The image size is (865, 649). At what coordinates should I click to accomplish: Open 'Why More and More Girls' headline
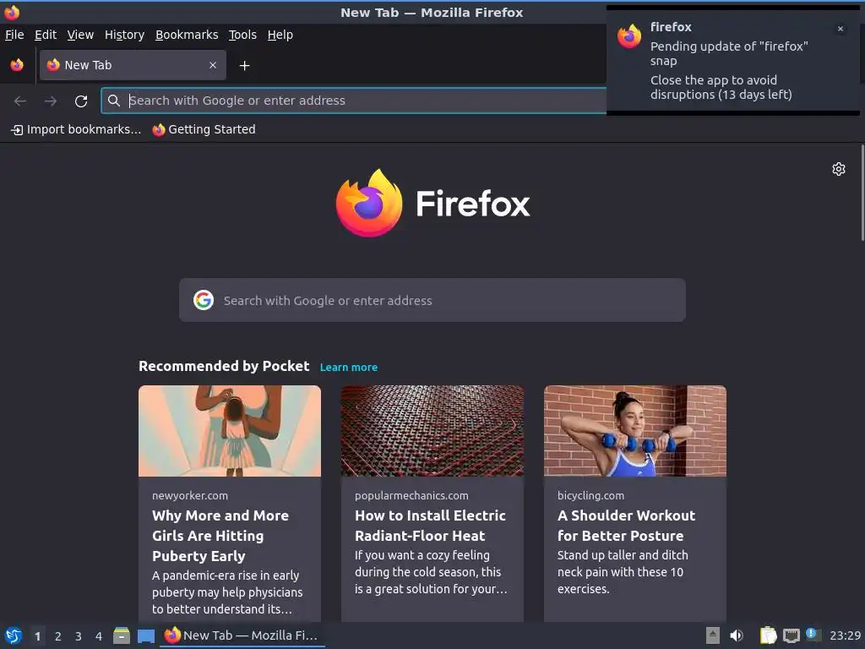[x=220, y=536]
